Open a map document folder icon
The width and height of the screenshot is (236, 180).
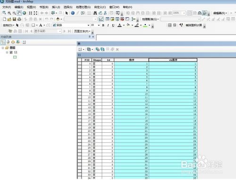tap(9, 19)
